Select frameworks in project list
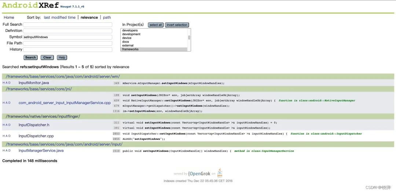 (x=154, y=49)
